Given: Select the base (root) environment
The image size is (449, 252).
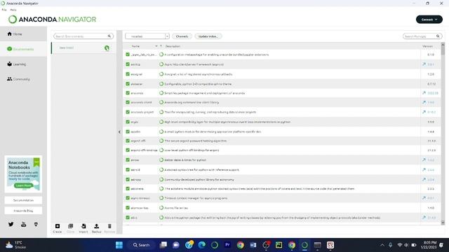Looking at the screenshot, I should [x=83, y=48].
